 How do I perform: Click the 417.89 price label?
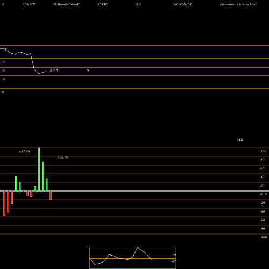(25, 152)
